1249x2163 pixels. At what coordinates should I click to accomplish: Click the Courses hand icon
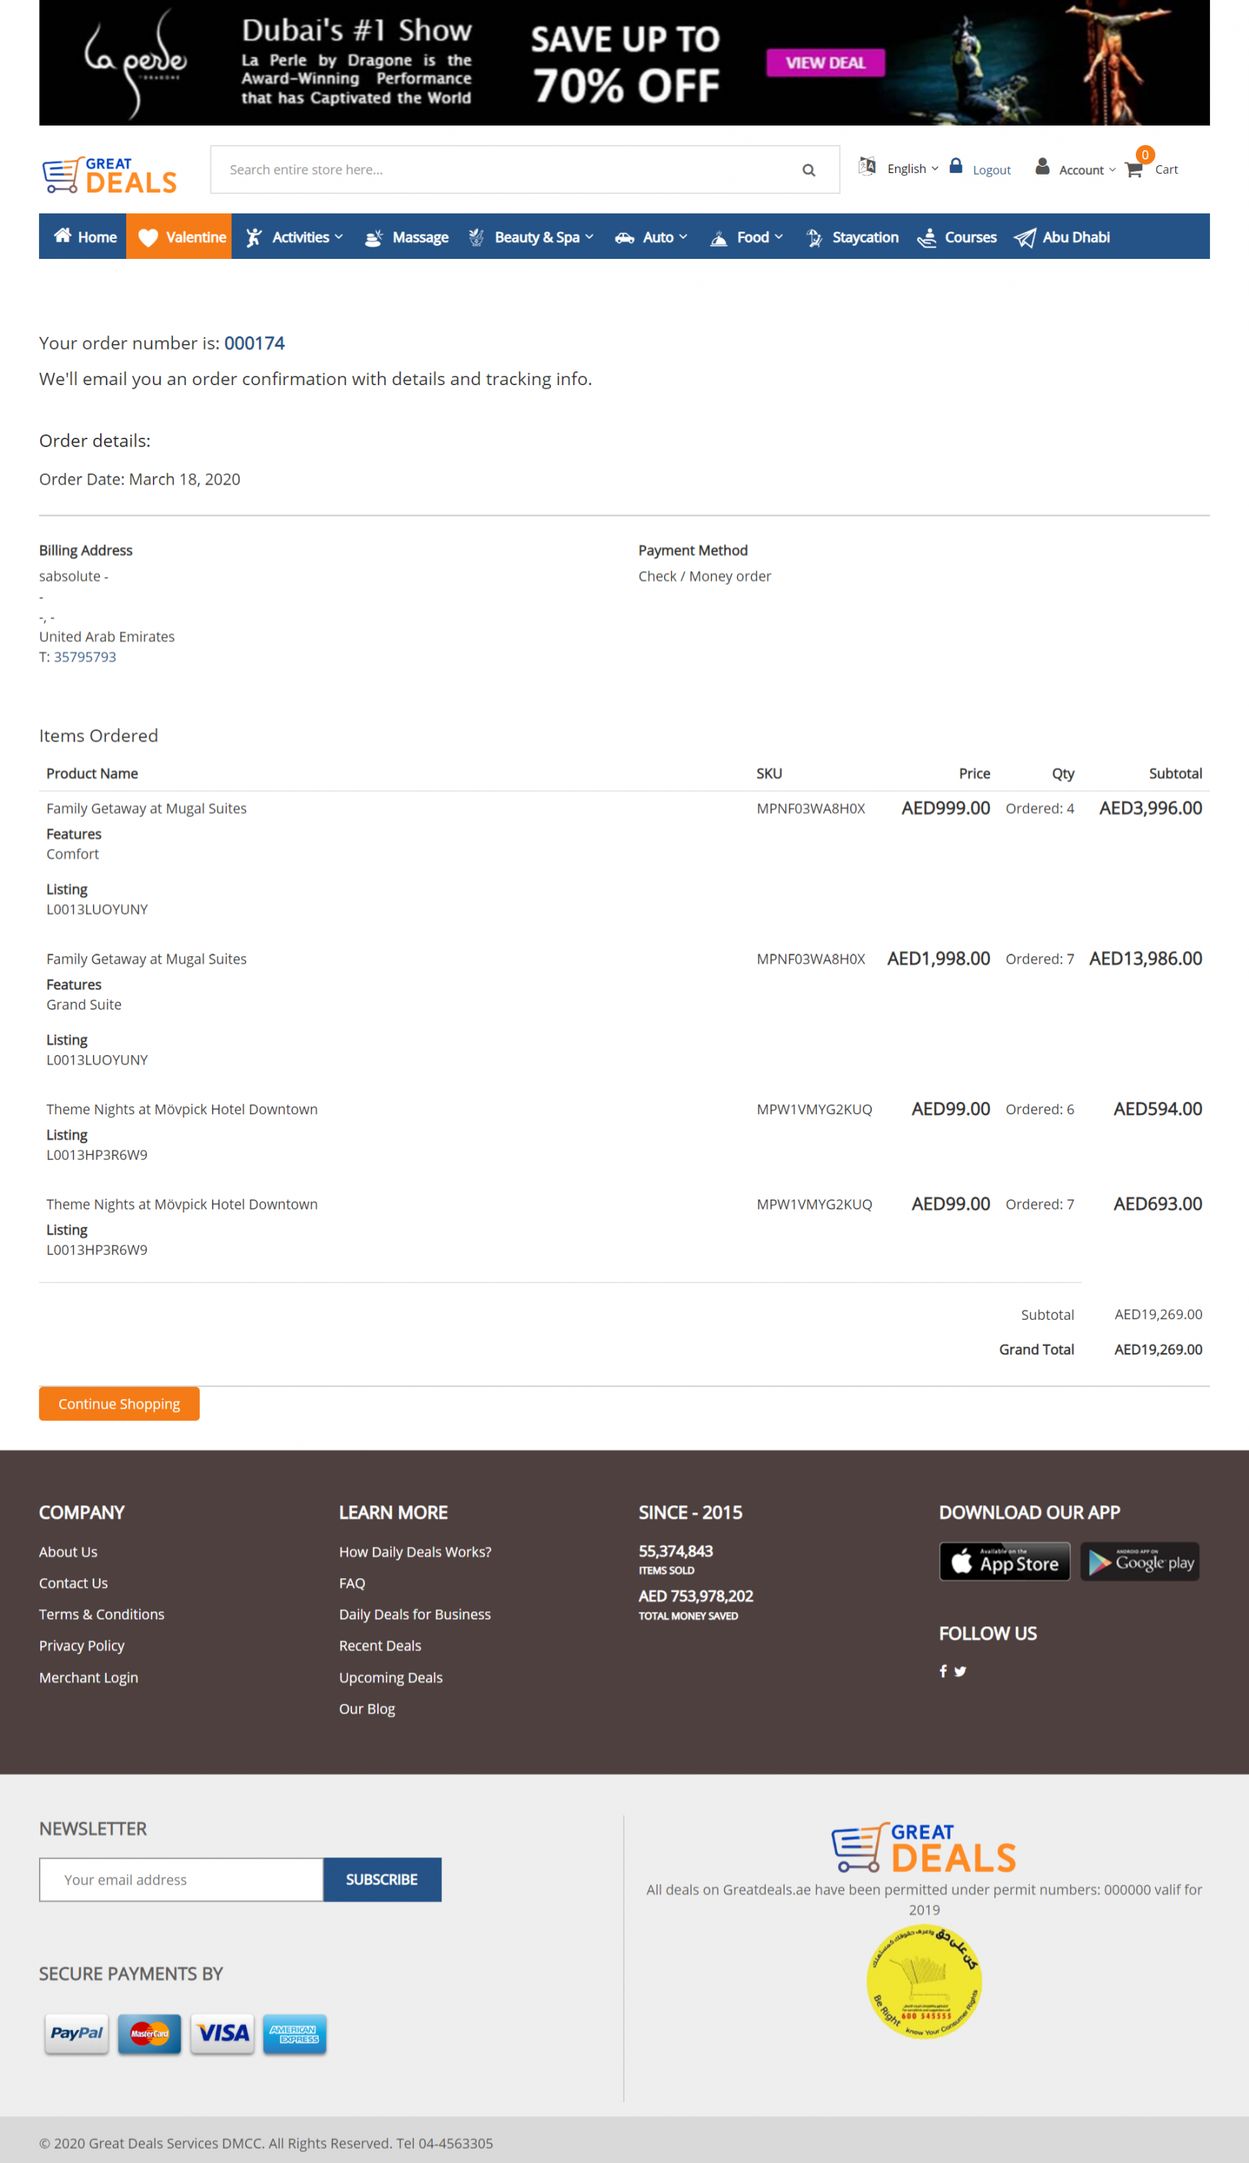click(x=927, y=238)
